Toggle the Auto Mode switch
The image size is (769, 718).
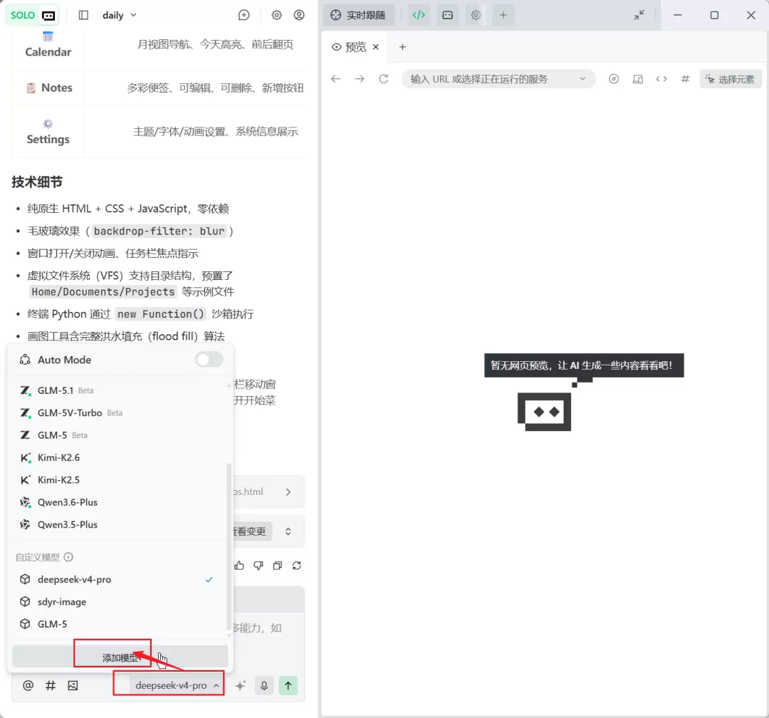(x=209, y=360)
